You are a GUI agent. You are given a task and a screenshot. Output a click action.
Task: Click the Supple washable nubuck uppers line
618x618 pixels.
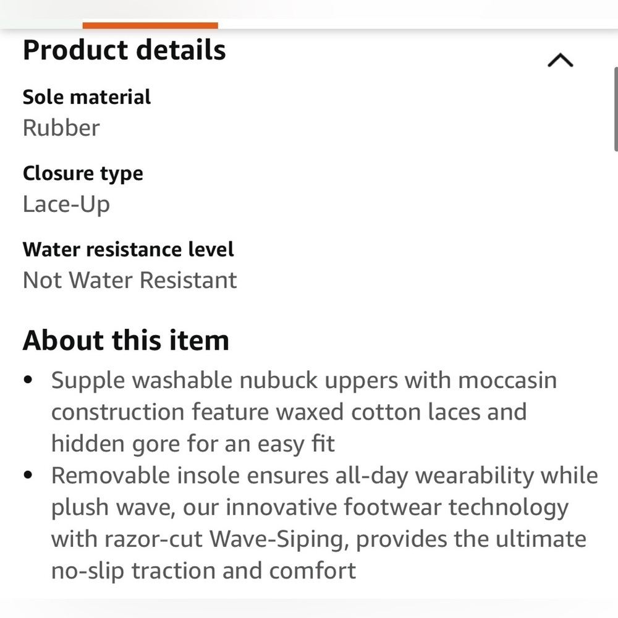point(303,380)
